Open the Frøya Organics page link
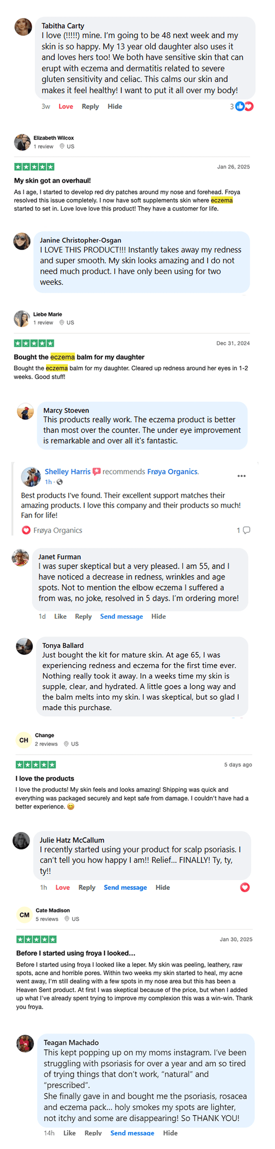The width and height of the screenshot is (275, 1149). click(x=172, y=472)
